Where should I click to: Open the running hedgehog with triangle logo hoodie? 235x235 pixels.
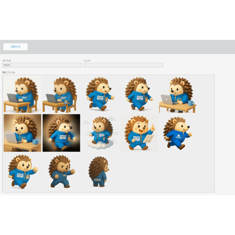pyautogui.click(x=178, y=133)
